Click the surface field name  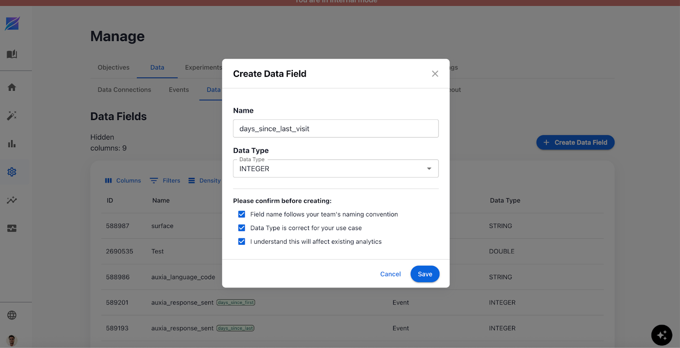tap(162, 226)
